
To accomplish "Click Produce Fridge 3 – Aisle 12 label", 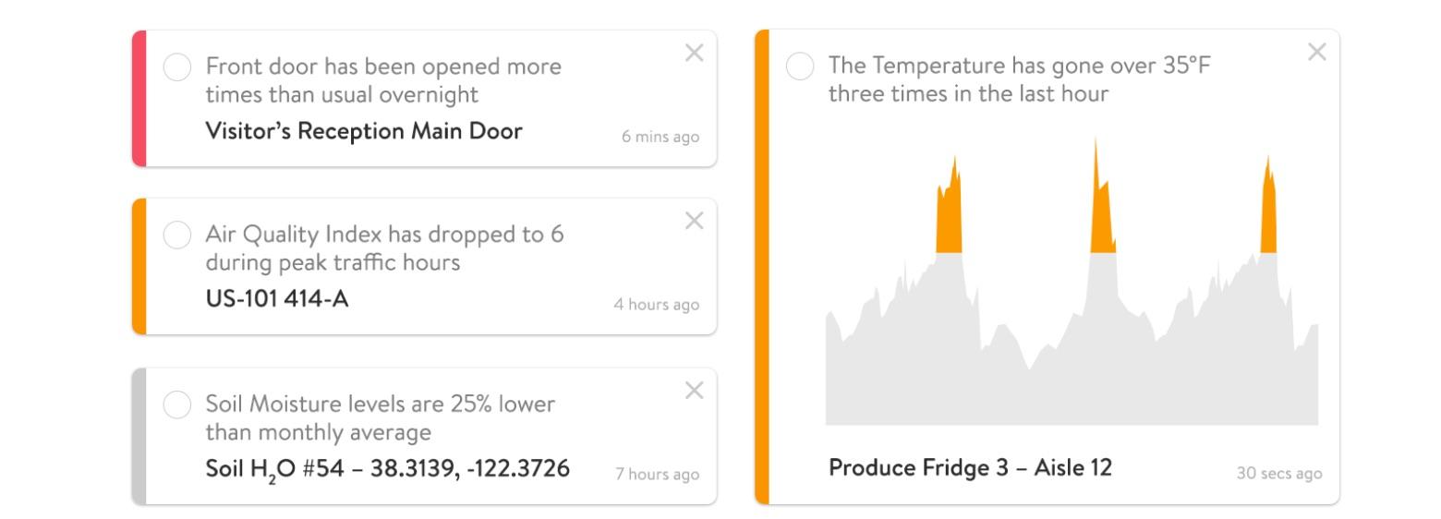I will coord(970,468).
